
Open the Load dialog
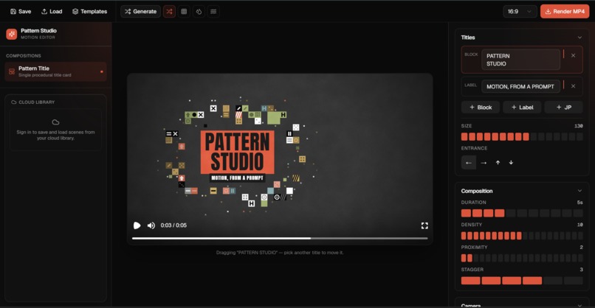(x=52, y=11)
